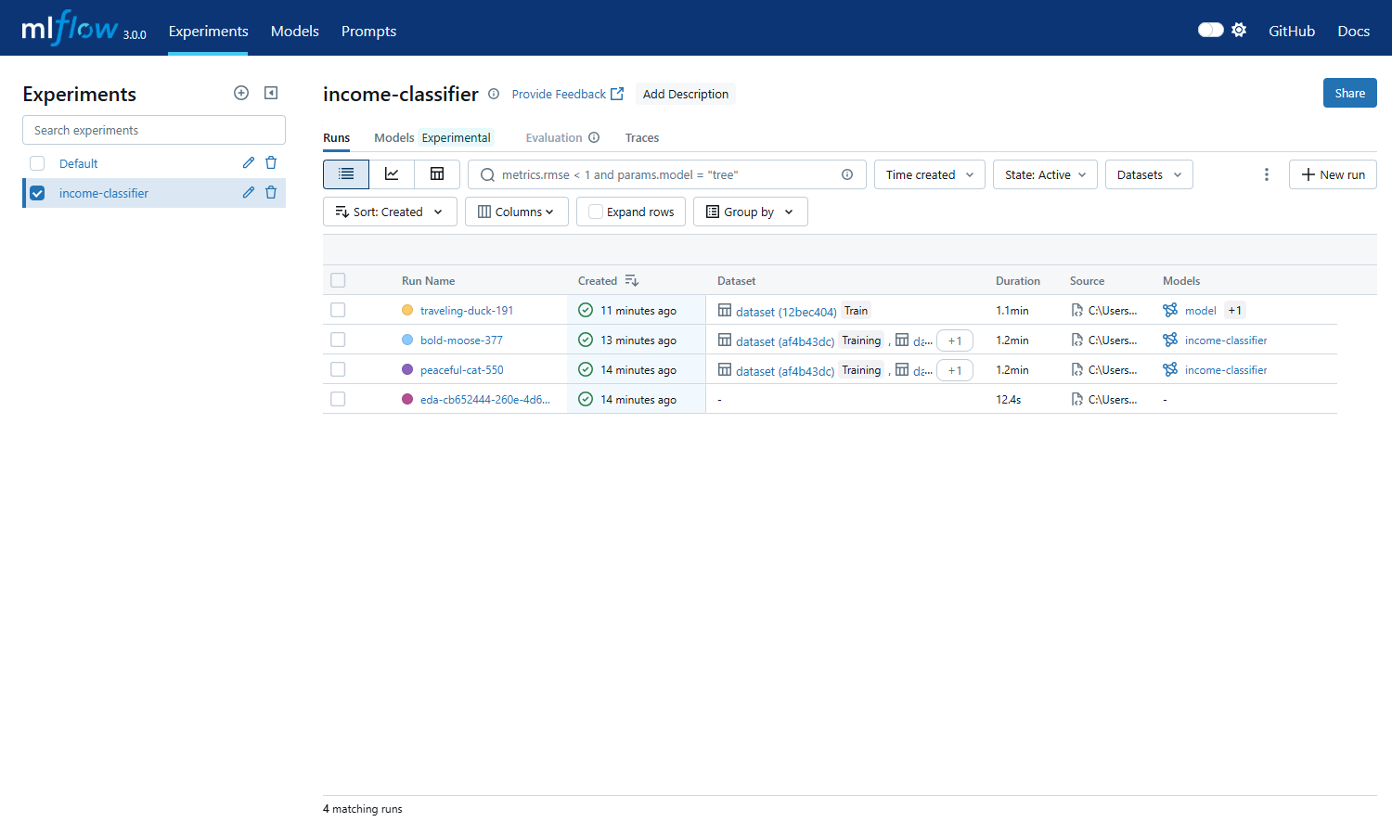Click the yellow color dot of traveling-duck-191
Viewport: 1392px width, 835px height.
tap(407, 310)
